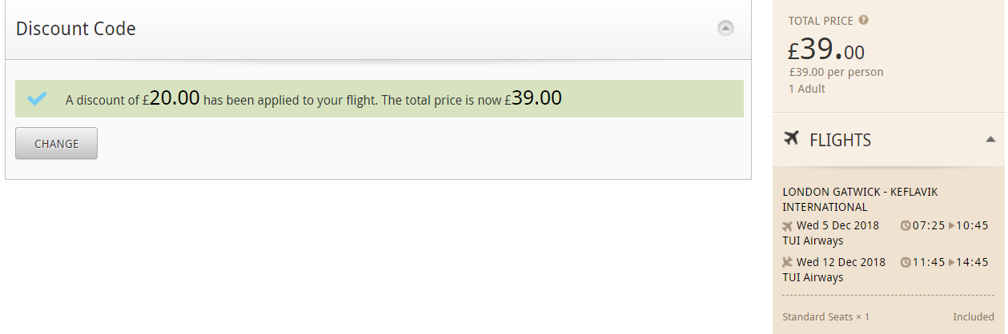The width and height of the screenshot is (1008, 334).
Task: Click the 1 Adult passenger label
Action: click(807, 89)
